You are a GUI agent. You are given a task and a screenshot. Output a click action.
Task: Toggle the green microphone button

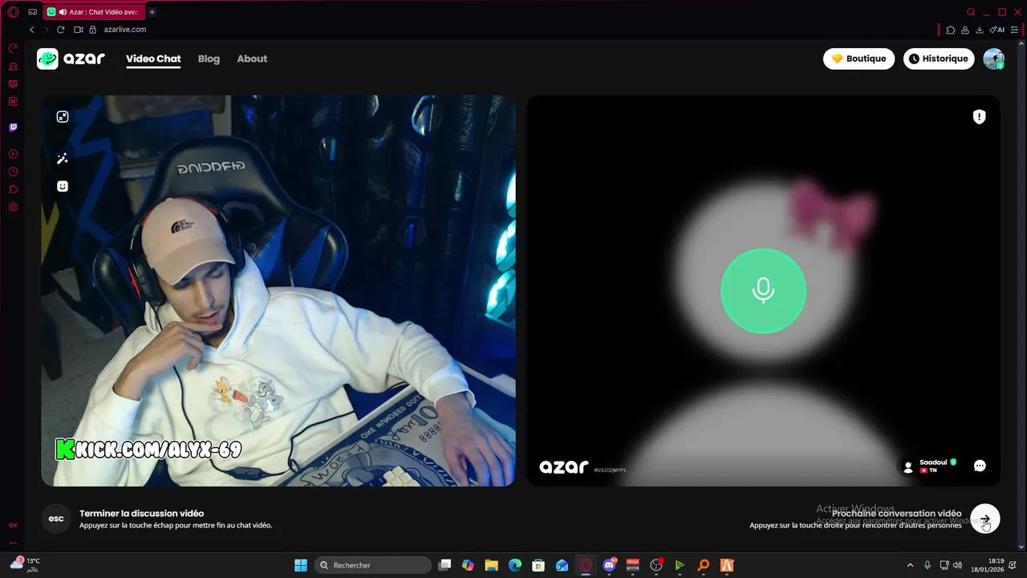[x=763, y=291]
